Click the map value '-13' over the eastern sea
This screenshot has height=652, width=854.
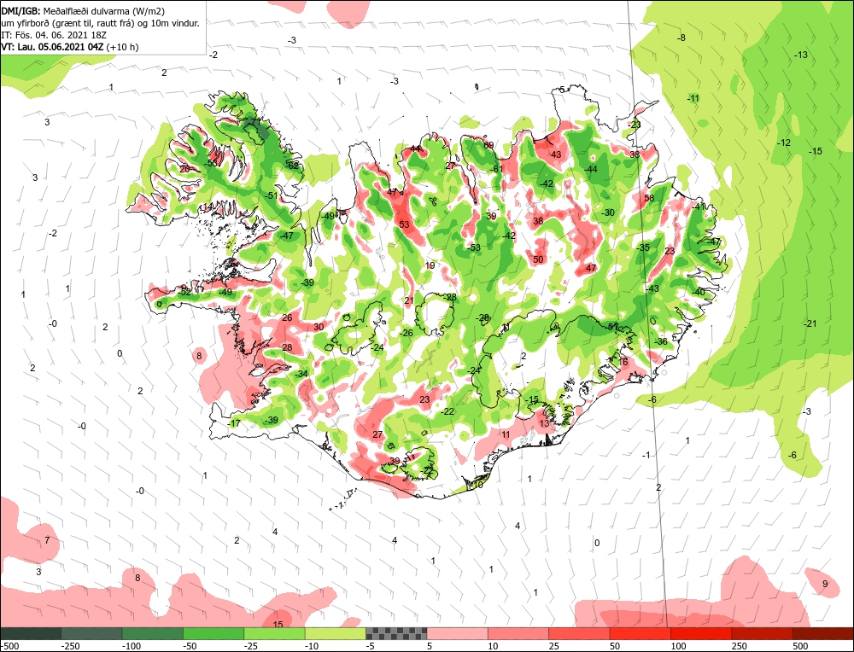point(801,55)
